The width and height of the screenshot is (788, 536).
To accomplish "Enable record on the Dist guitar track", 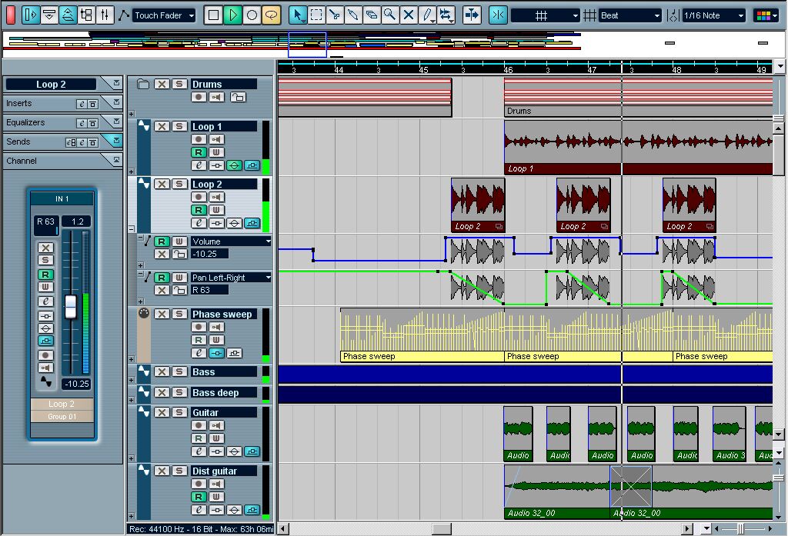I will [x=199, y=483].
